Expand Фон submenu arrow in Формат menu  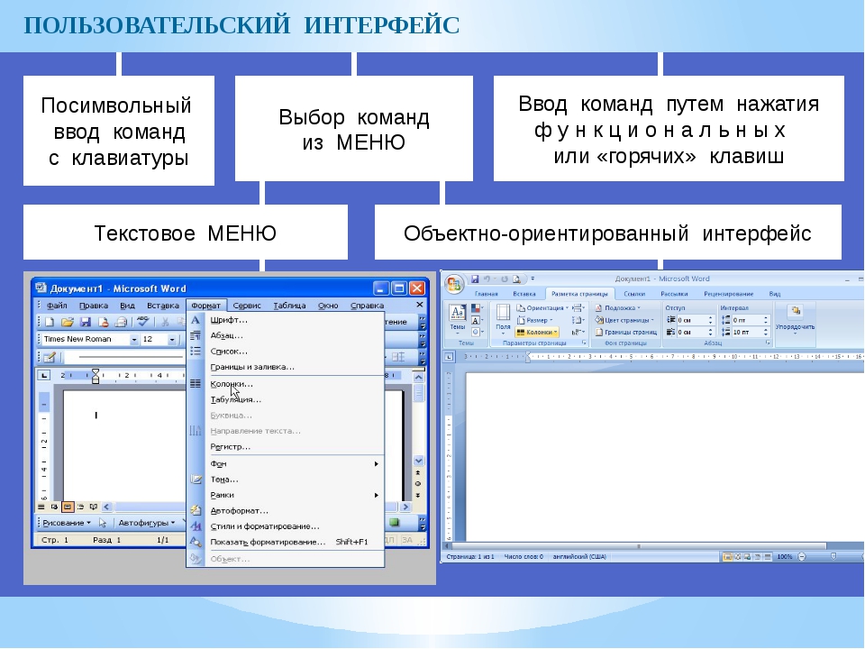tap(377, 463)
